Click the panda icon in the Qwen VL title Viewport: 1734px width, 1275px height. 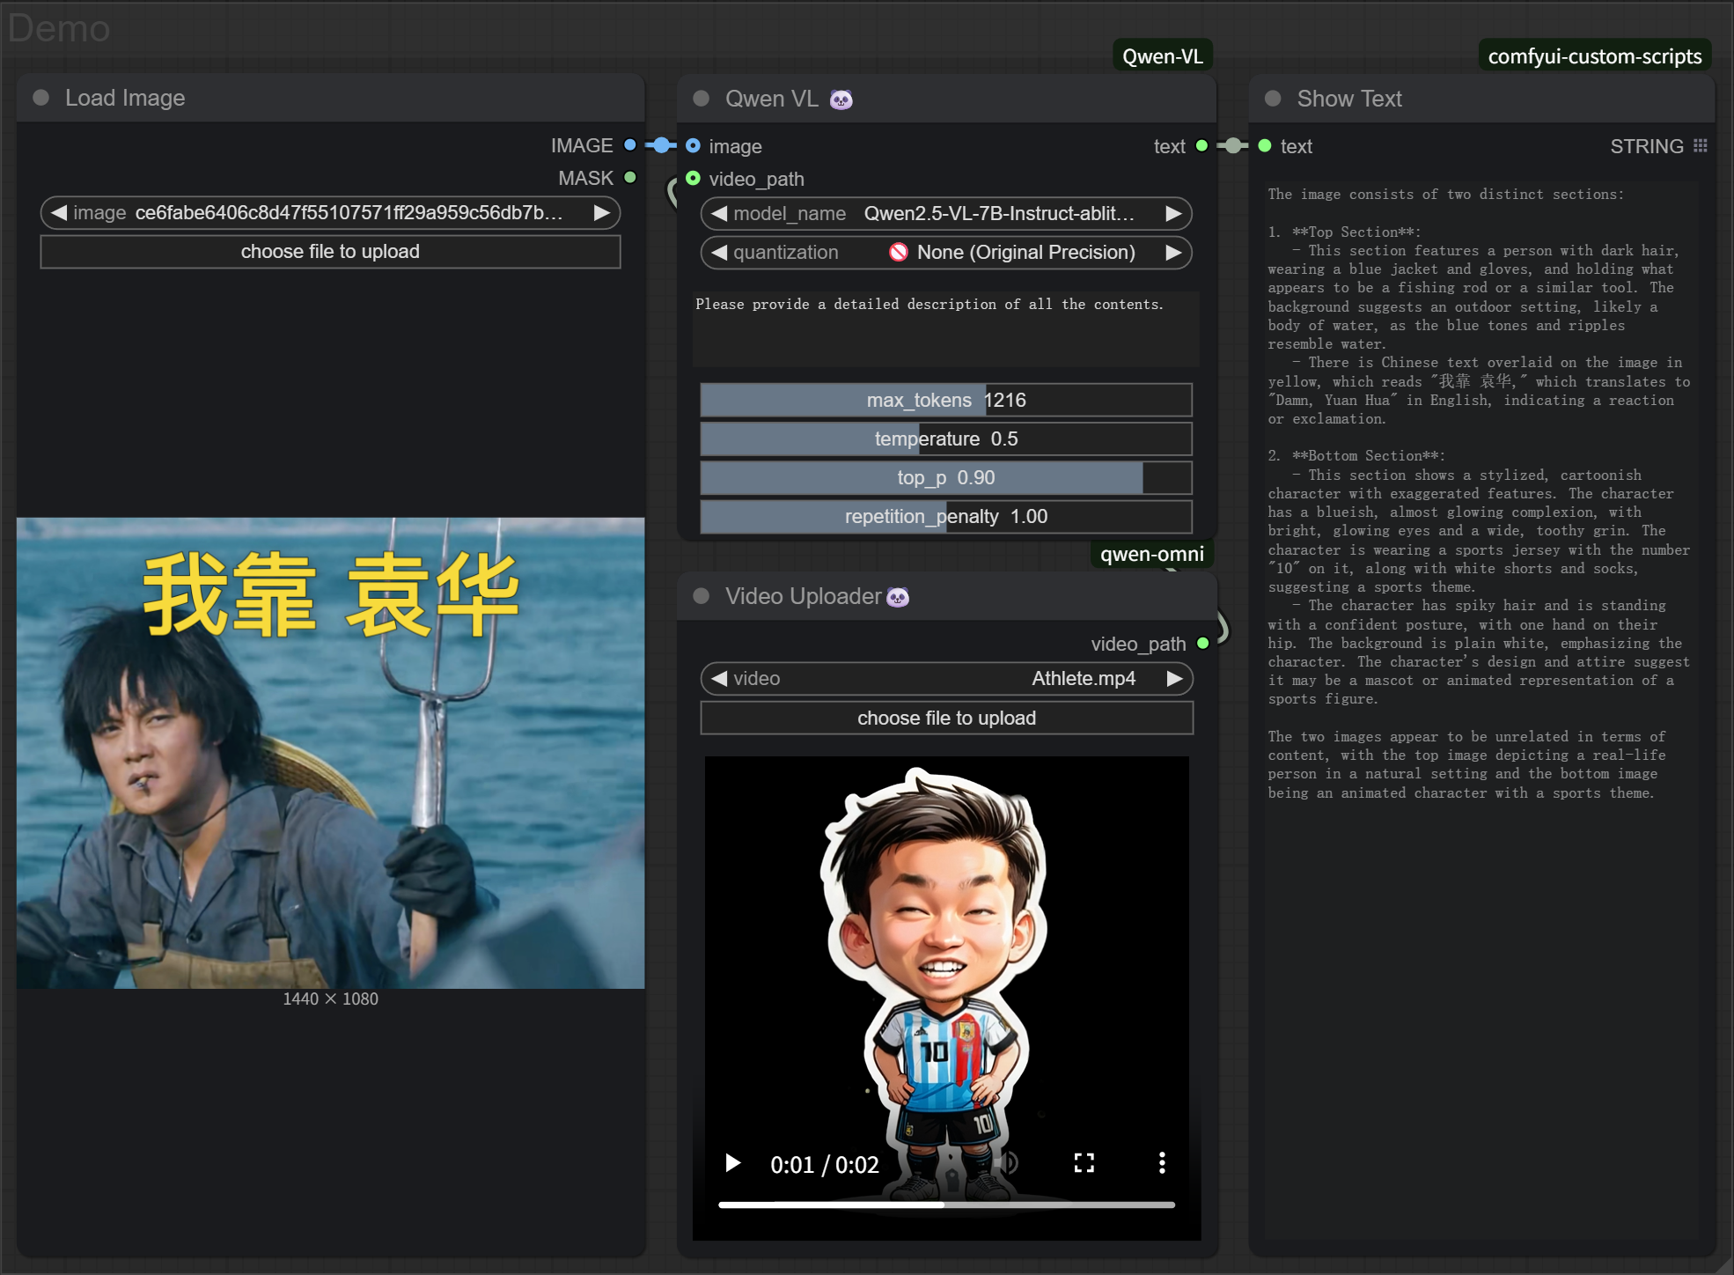[841, 99]
